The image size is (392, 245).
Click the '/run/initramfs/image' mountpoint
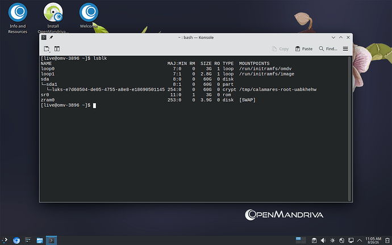(x=266, y=74)
